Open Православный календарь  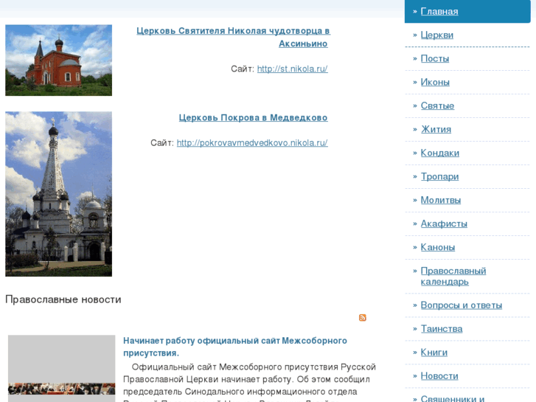tap(453, 276)
